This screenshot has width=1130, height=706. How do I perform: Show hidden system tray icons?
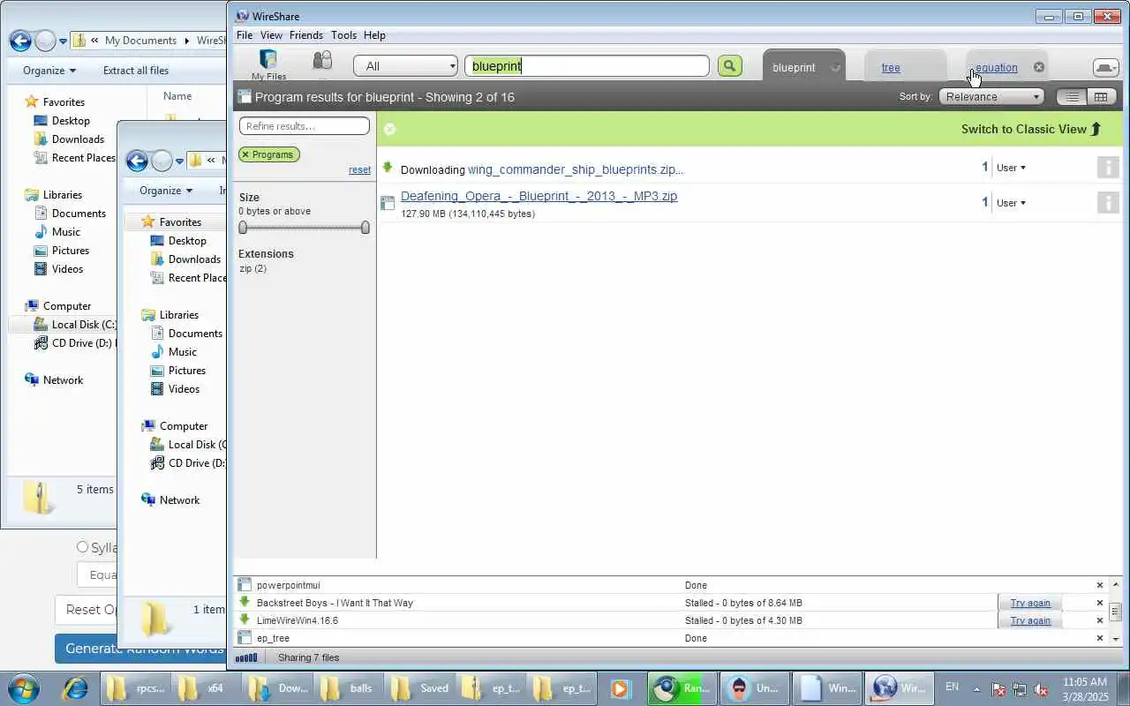[976, 689]
